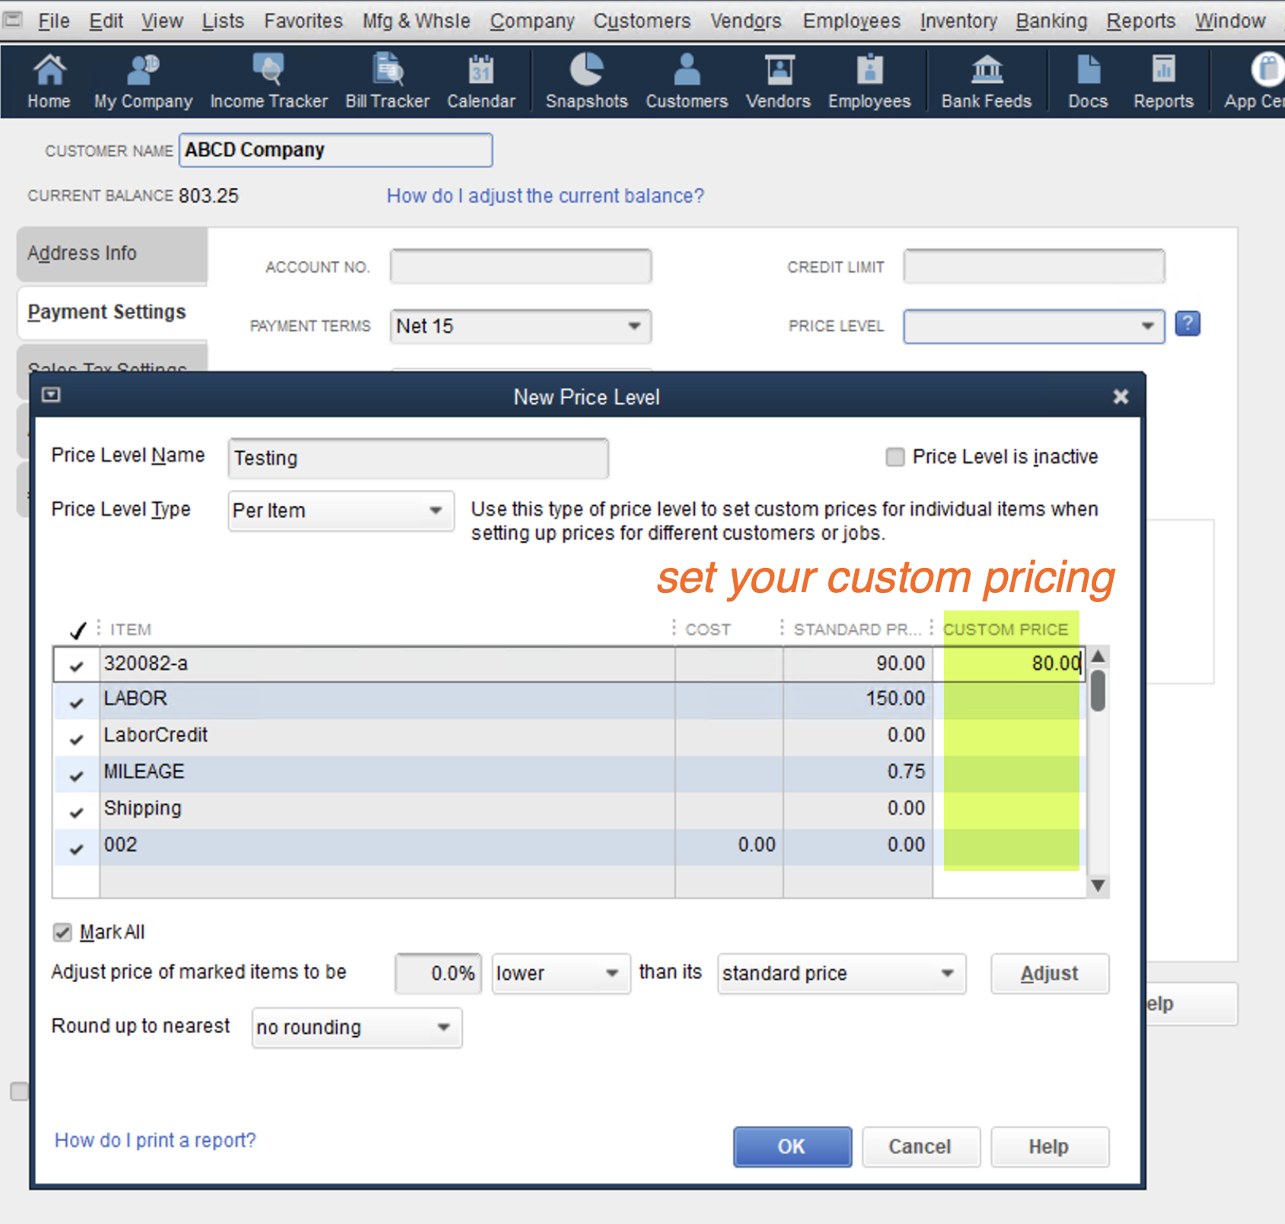The image size is (1285, 1224).
Task: Uncheck the Mark All checkbox
Action: tap(62, 932)
